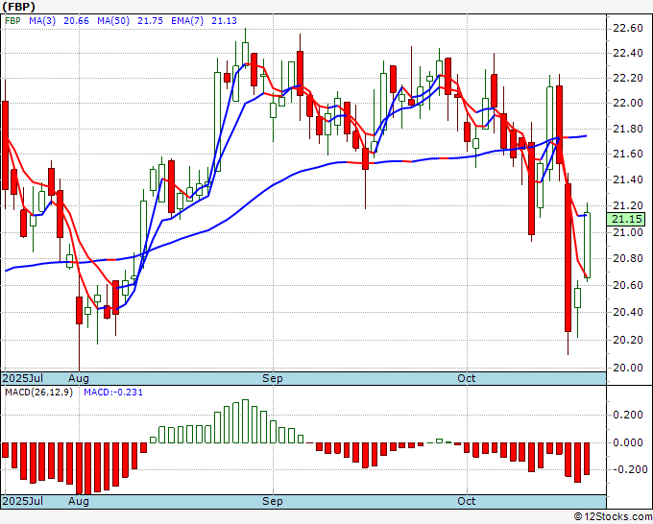
Task: Click the 21.20 price axis label
Action: click(628, 205)
